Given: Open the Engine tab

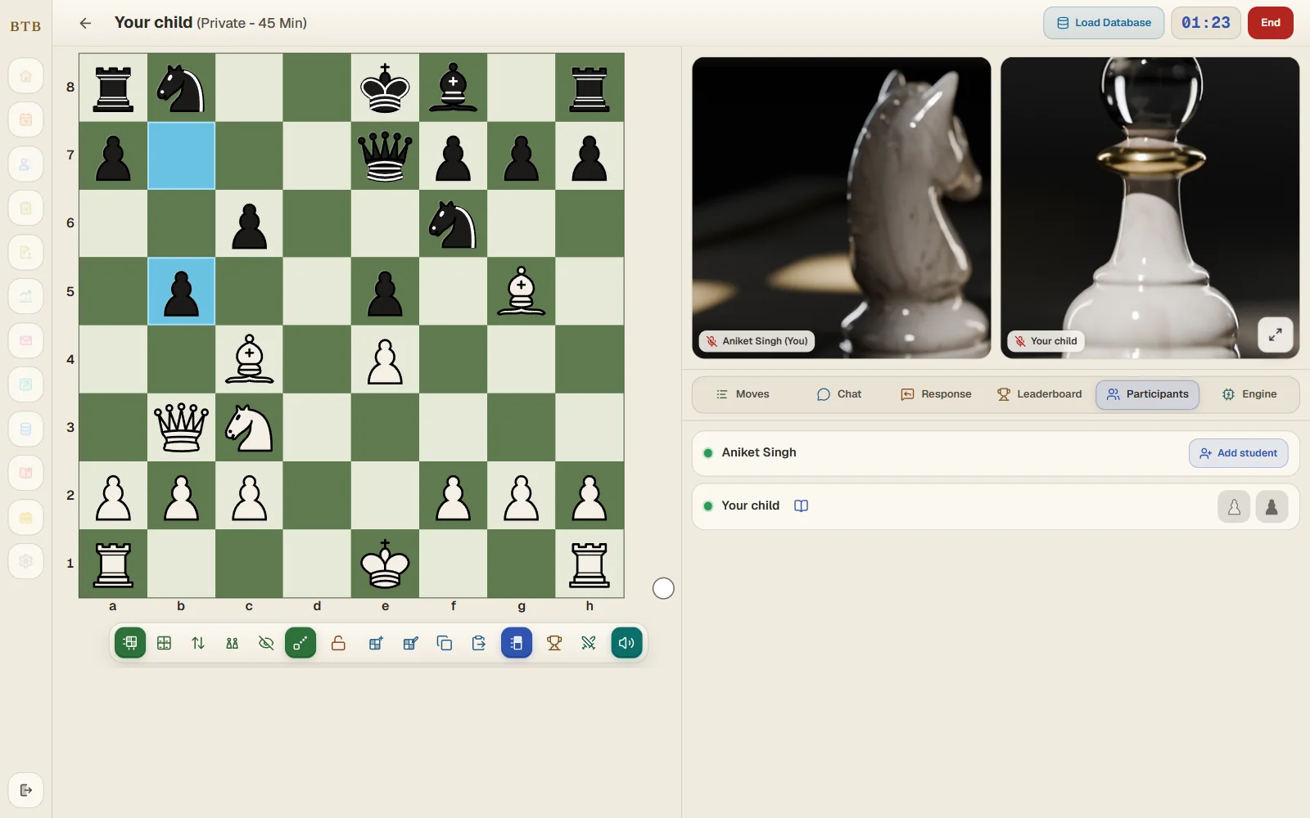Looking at the screenshot, I should click(1249, 394).
